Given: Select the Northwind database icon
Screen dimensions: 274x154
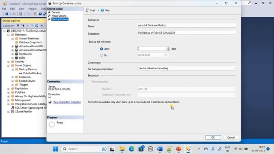Looking at the screenshot, I should (16, 54).
